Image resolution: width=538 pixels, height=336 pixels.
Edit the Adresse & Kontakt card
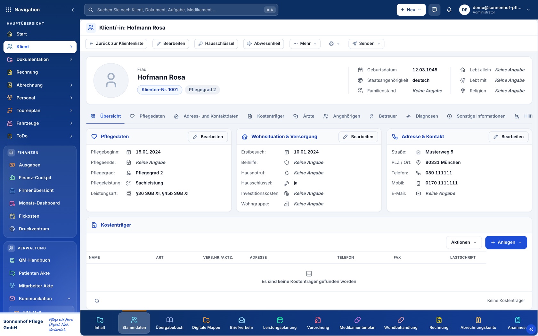pos(509,137)
